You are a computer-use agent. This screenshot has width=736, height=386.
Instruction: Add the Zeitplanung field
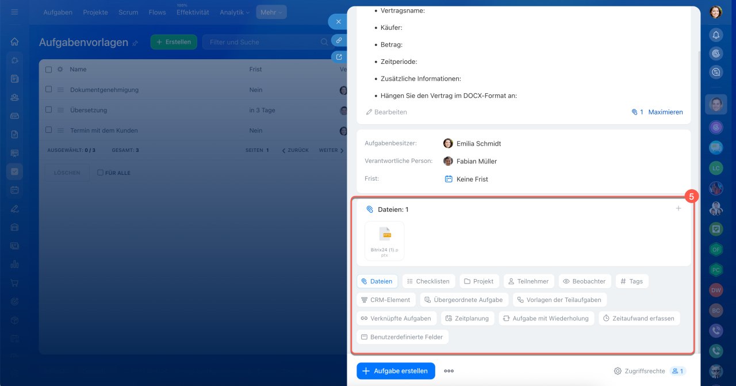[467, 318]
